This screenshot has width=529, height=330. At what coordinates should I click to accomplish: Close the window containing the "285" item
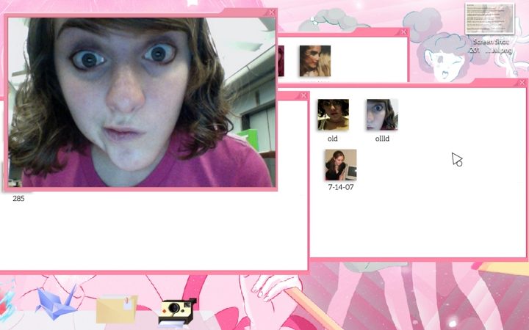[x=303, y=95]
